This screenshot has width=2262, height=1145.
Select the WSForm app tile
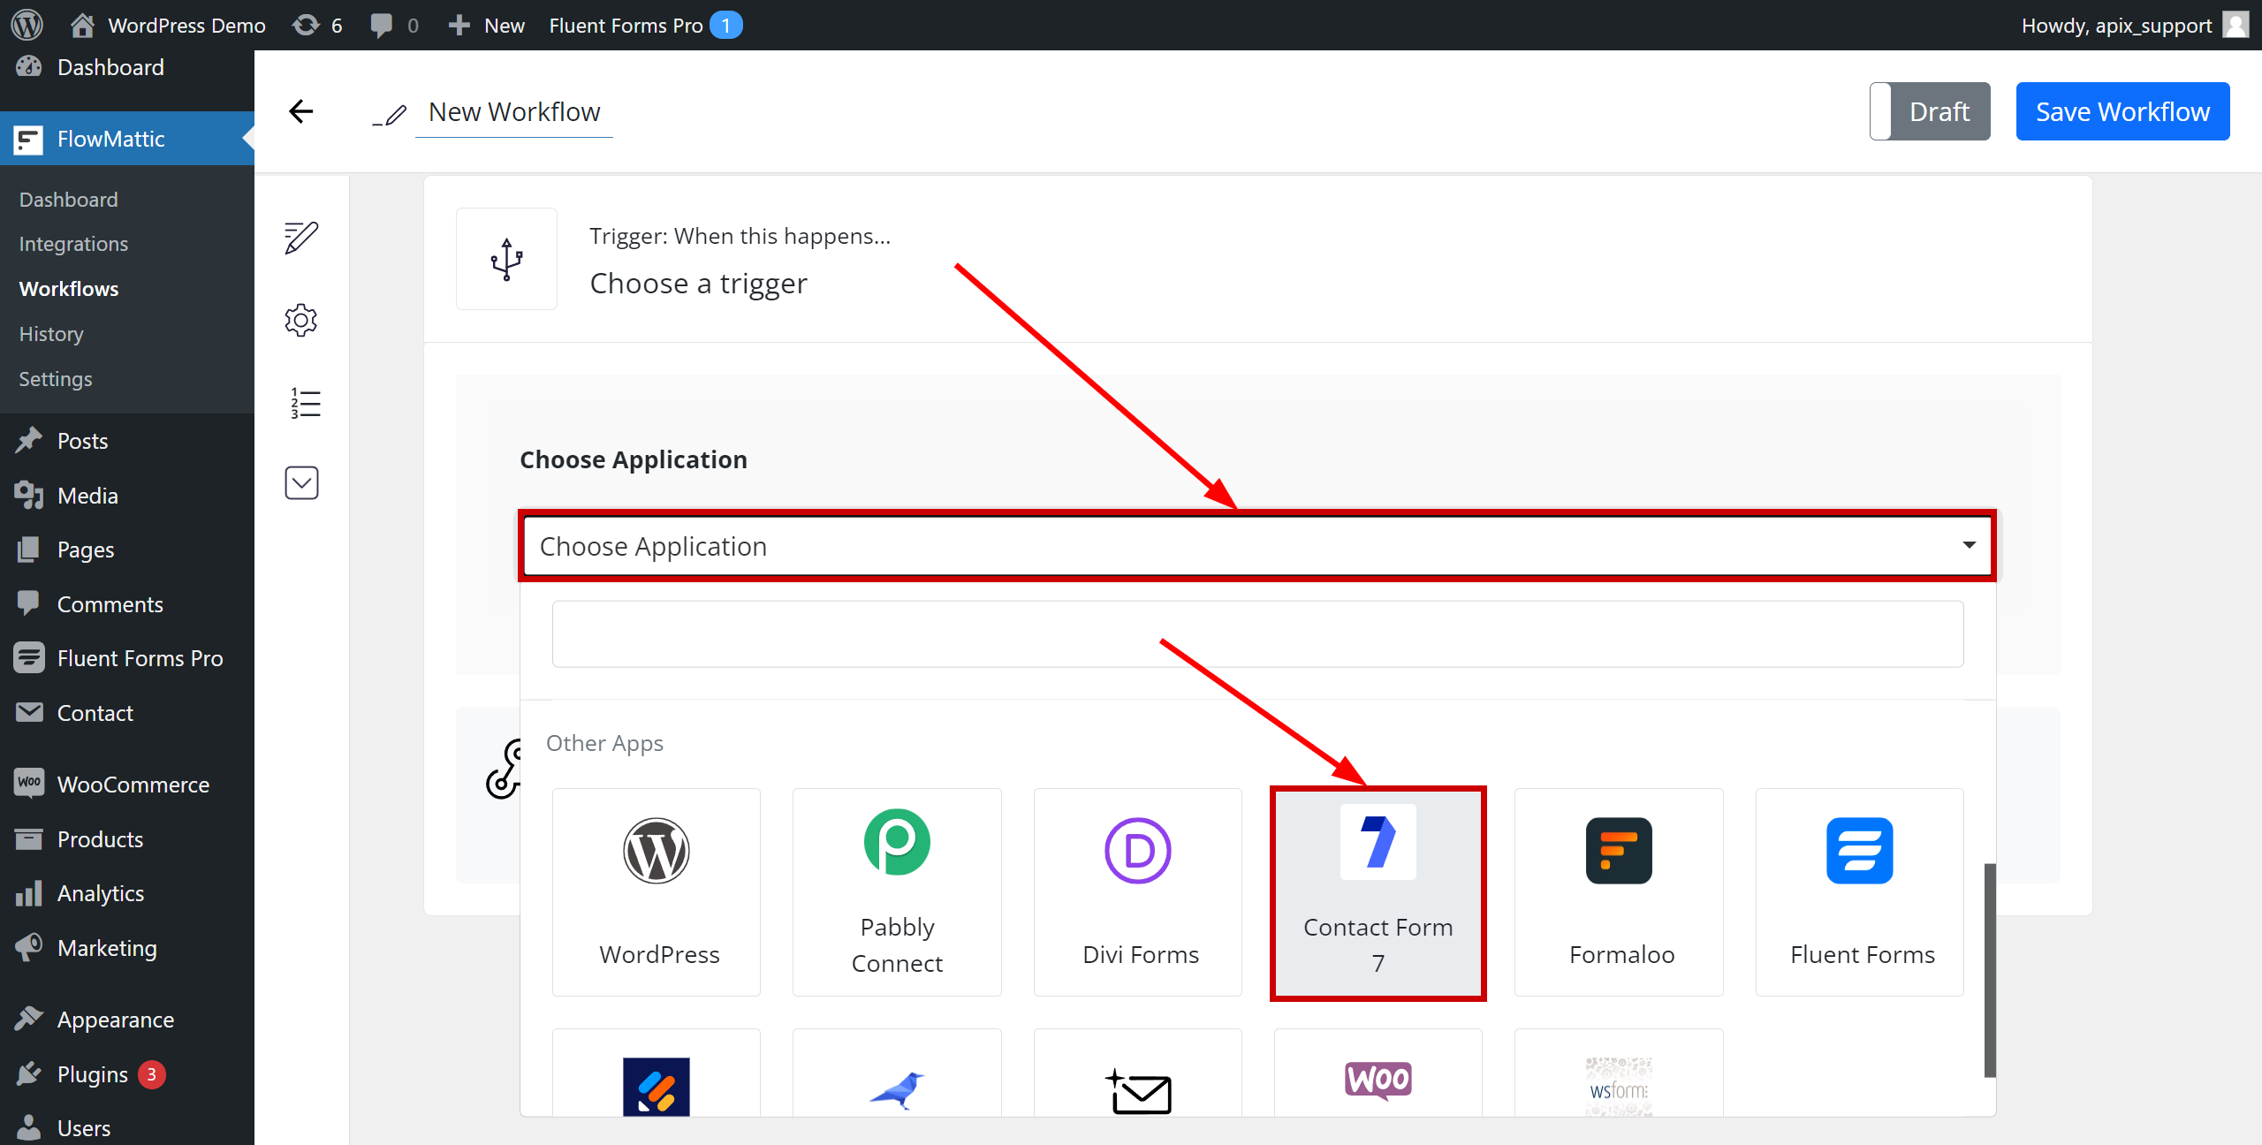tap(1619, 1073)
